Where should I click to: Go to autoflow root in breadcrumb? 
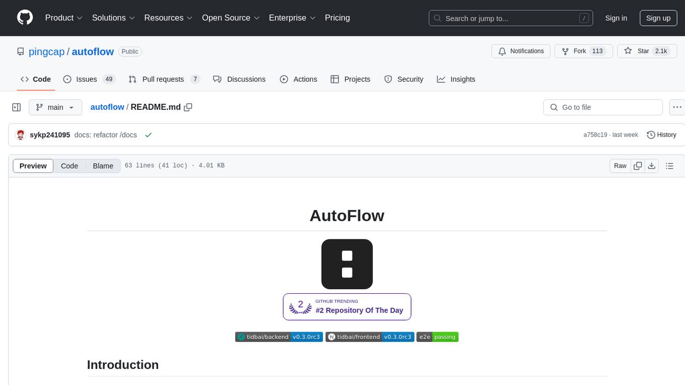pos(107,107)
